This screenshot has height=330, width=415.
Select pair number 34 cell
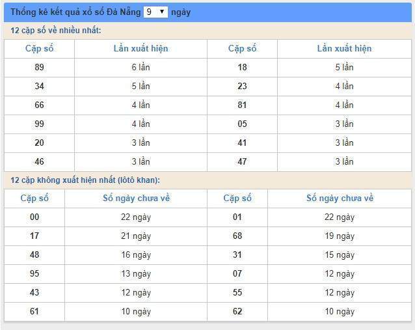click(x=39, y=87)
